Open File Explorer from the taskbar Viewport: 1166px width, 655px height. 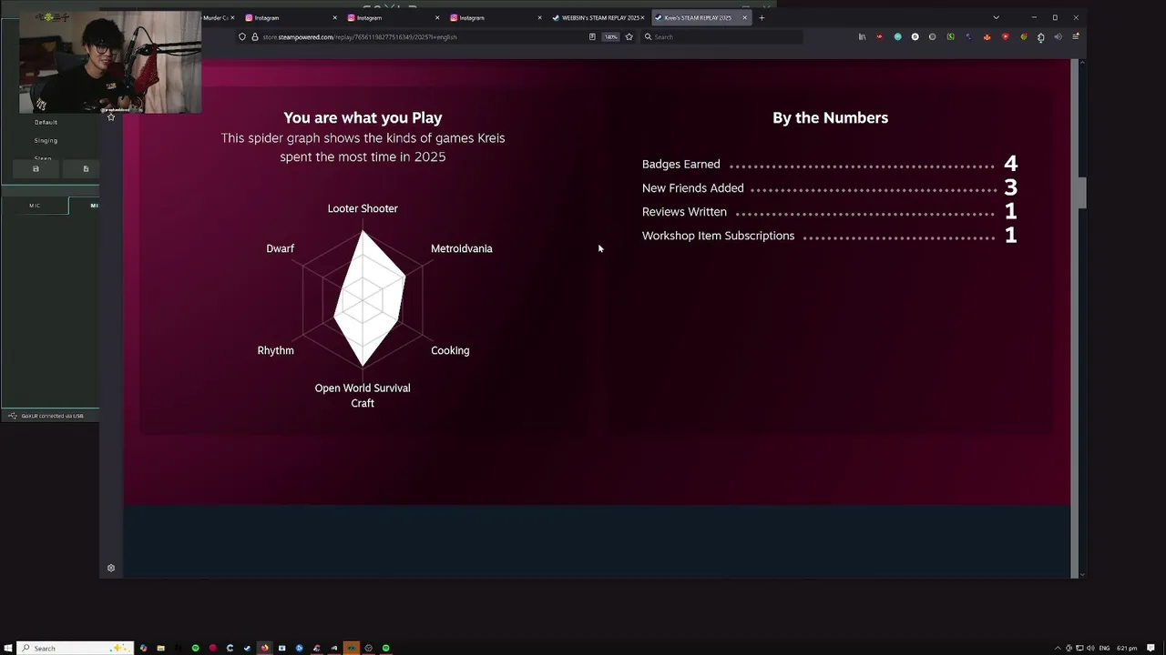click(160, 648)
